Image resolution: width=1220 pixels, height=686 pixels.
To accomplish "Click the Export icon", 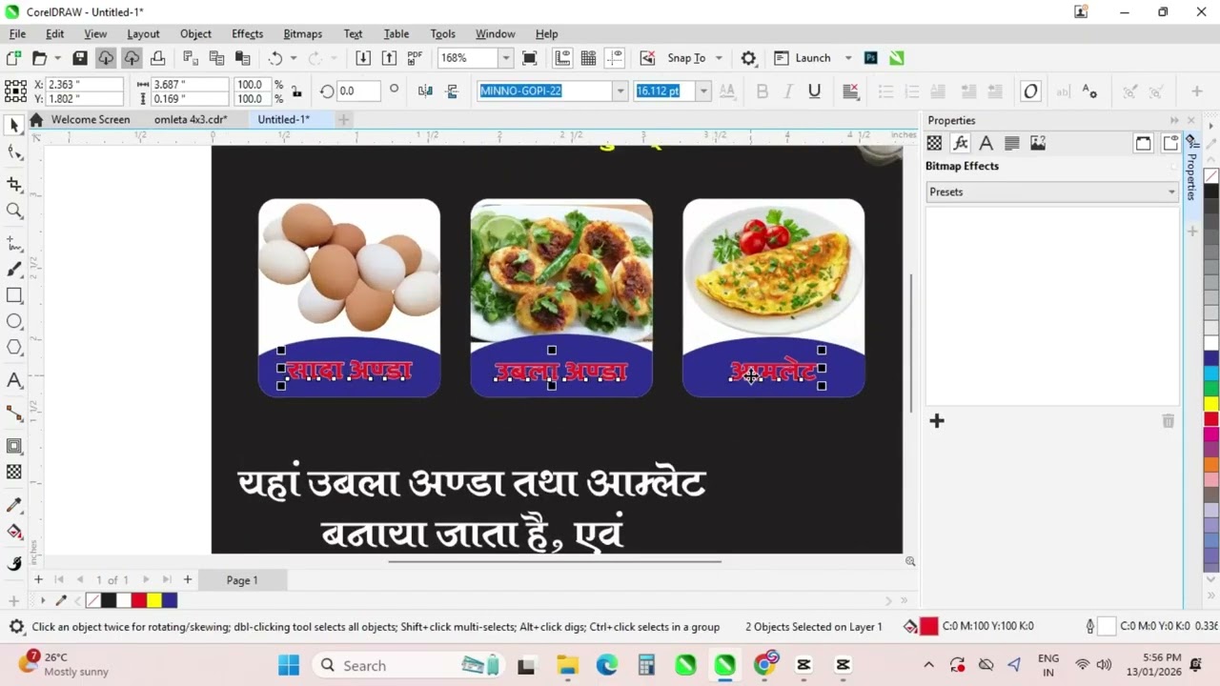I will [389, 58].
